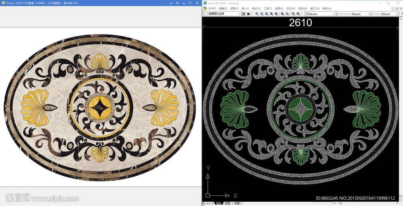Click the first zoom magnifier icon in the toolbar

257,14
